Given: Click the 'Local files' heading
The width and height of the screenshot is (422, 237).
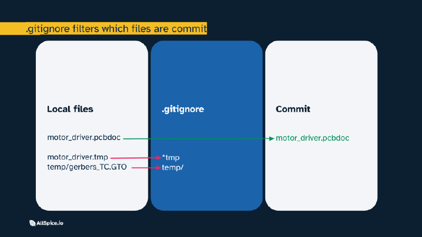Looking at the screenshot, I should click(x=70, y=110).
